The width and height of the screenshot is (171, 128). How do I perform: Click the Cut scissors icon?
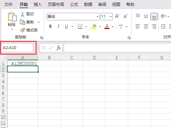click(23, 14)
